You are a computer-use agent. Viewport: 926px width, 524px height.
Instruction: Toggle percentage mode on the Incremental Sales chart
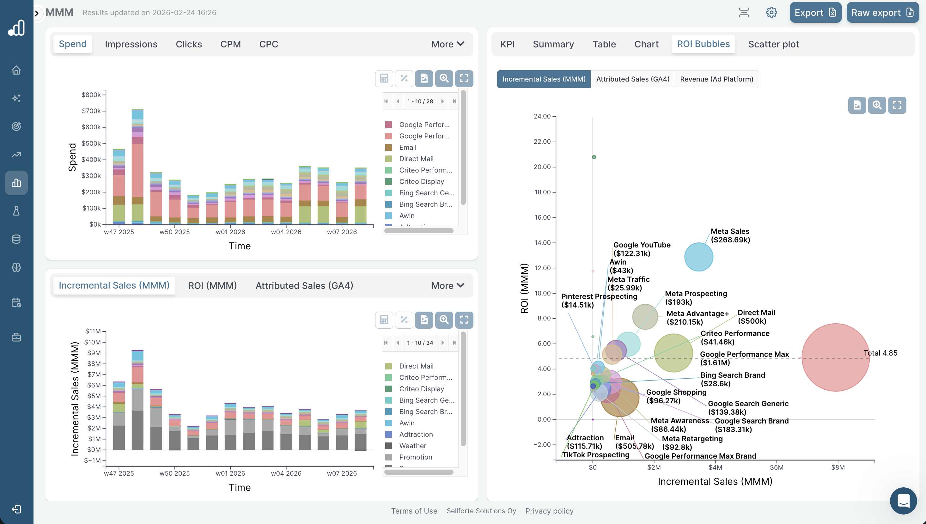(404, 320)
